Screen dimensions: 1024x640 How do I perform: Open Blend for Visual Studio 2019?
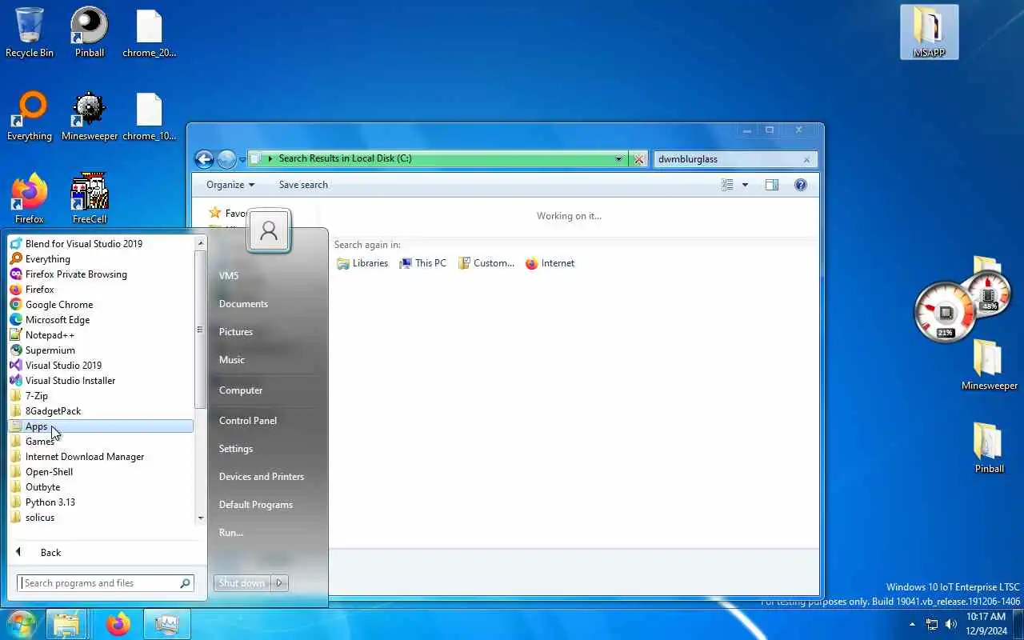pyautogui.click(x=101, y=244)
